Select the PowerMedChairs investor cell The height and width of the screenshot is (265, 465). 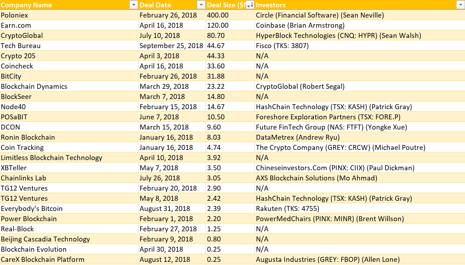(x=360, y=219)
